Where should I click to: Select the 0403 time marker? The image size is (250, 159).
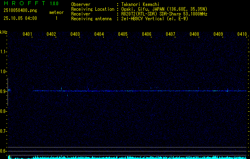click(75, 34)
